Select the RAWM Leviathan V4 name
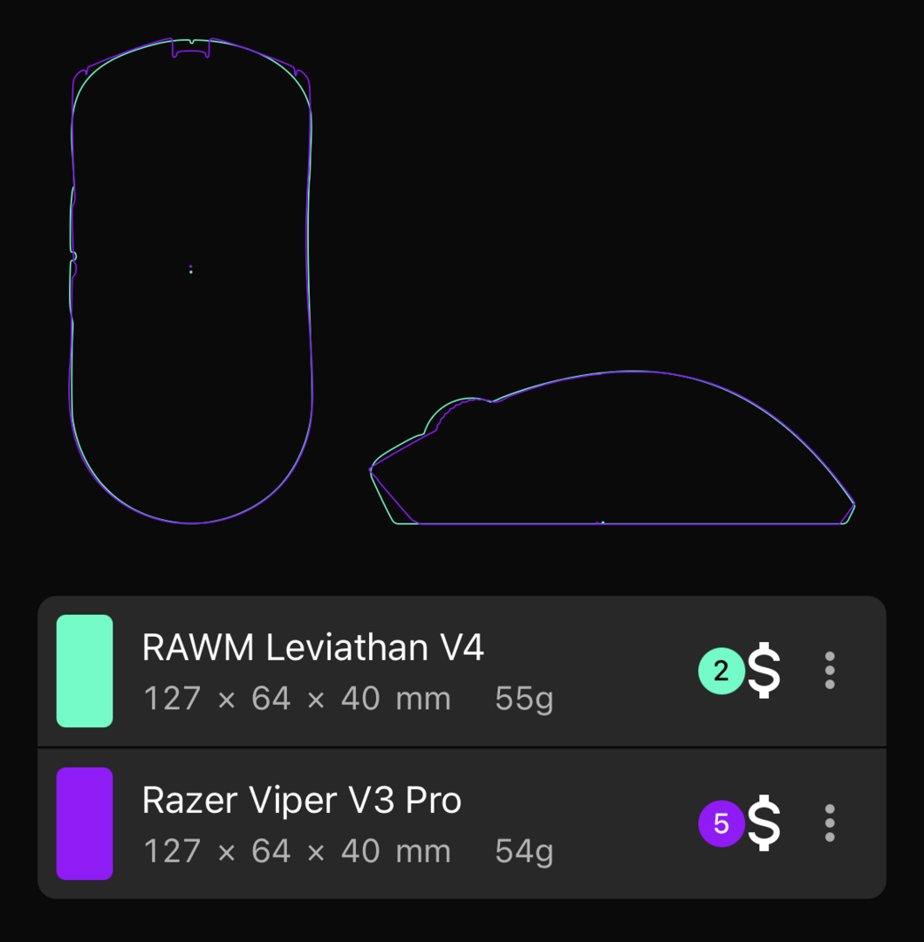The width and height of the screenshot is (924, 942). coord(313,647)
